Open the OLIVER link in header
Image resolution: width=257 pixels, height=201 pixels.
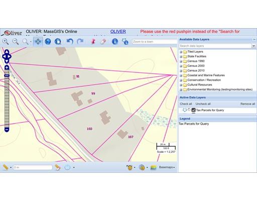coord(118,32)
